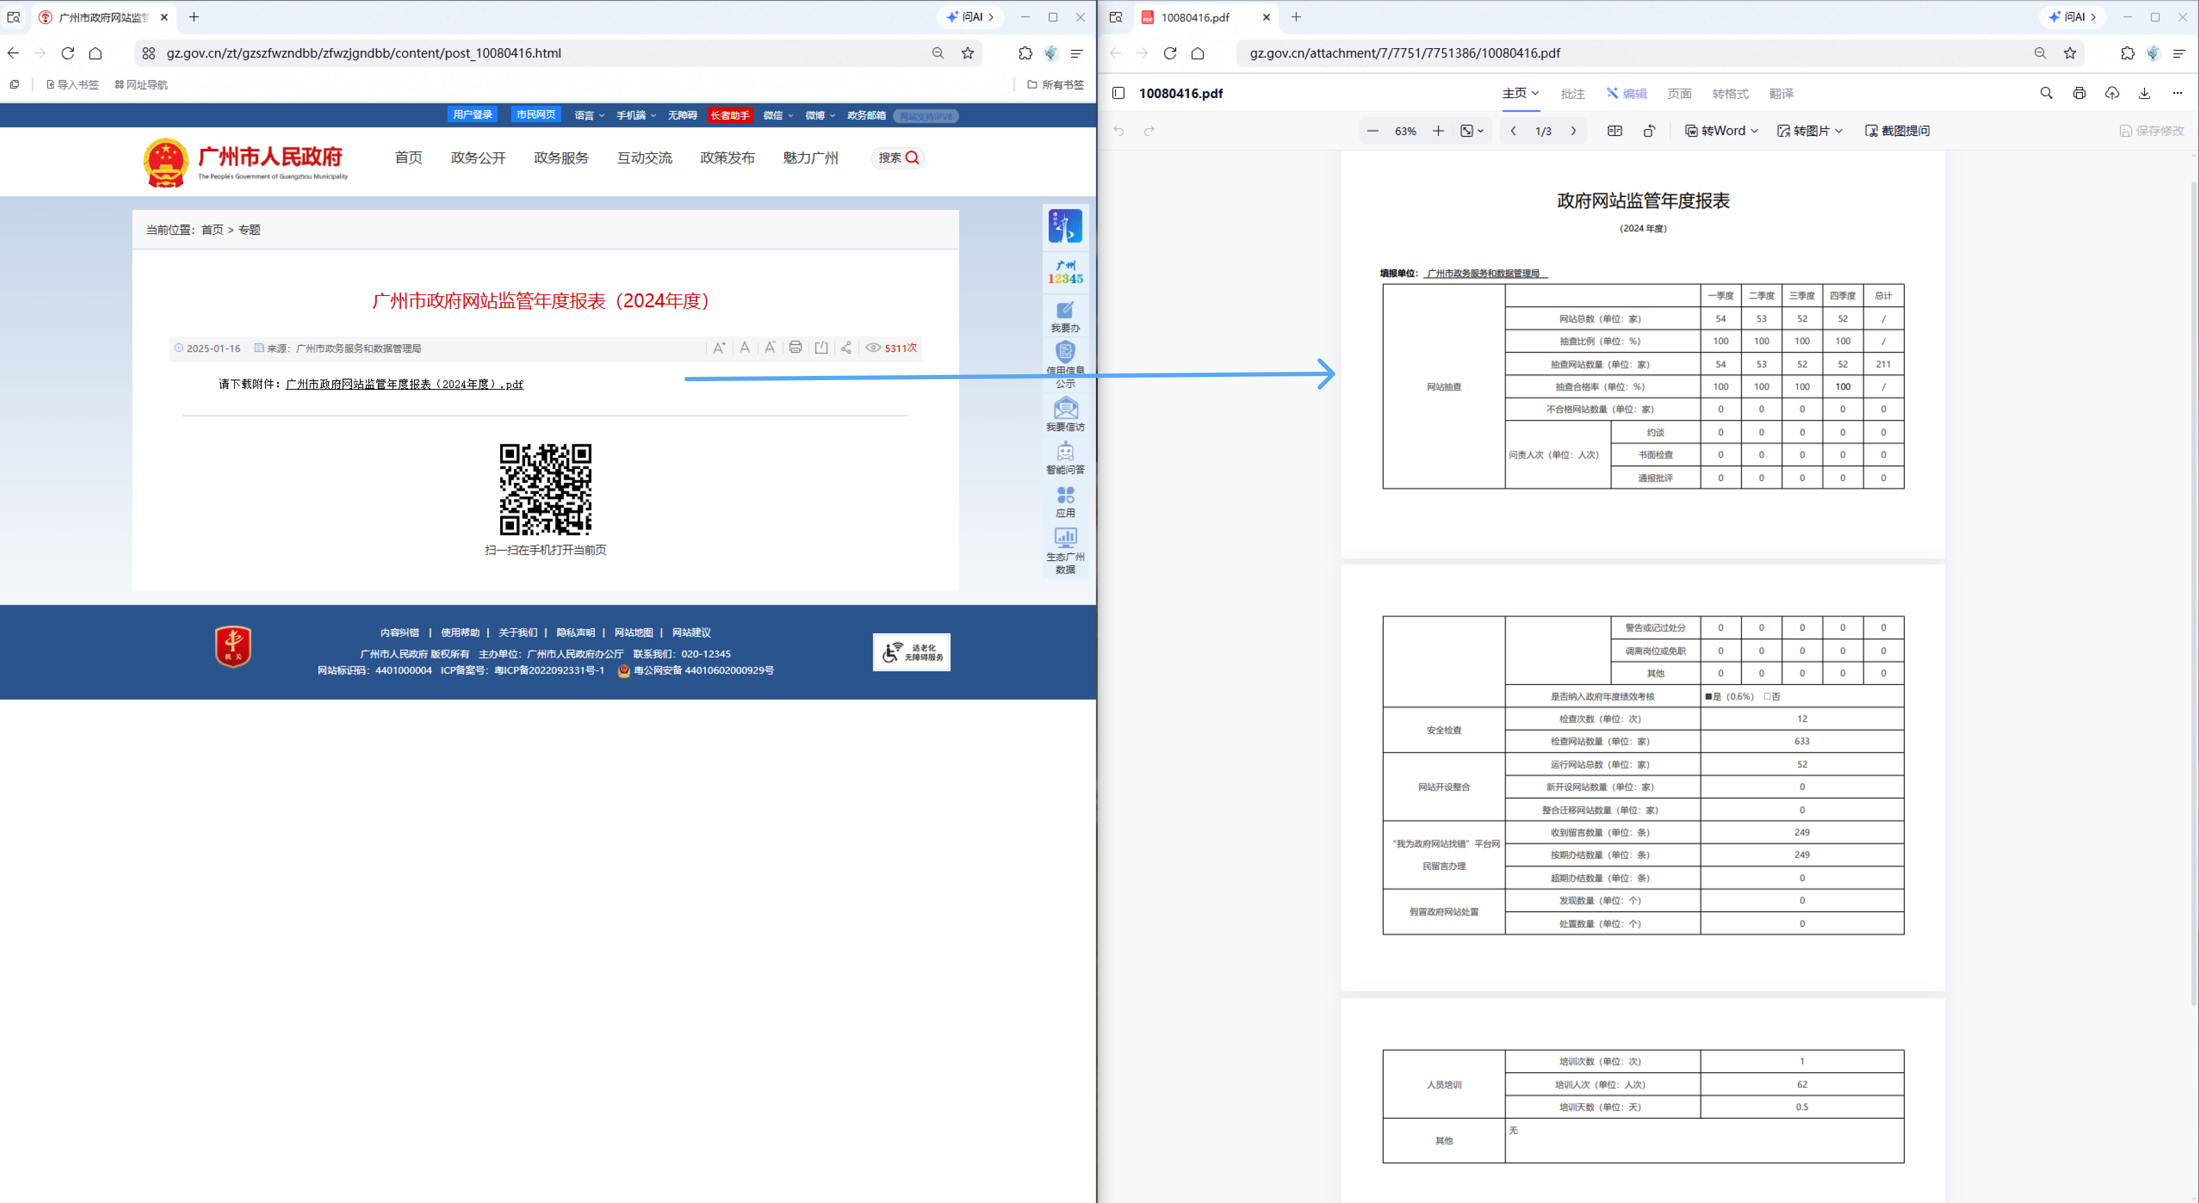
Task: Switch to two-page reading view icon
Action: point(1614,131)
